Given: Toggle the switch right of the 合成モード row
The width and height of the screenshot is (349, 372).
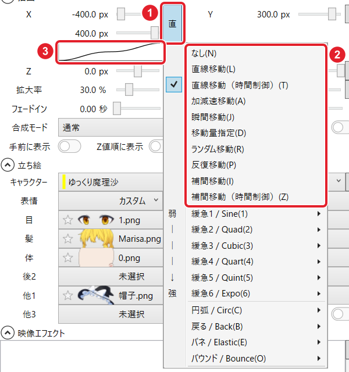Looking at the screenshot, I should tap(340, 127).
